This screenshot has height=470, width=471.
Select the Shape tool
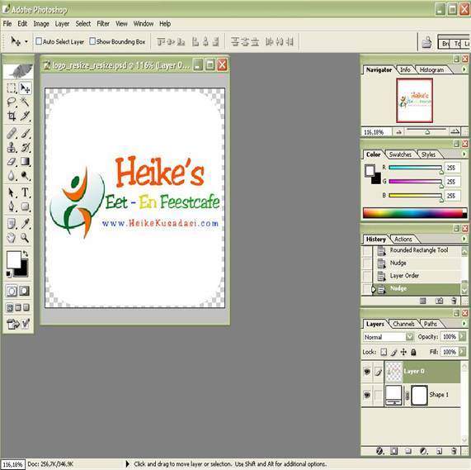26,207
